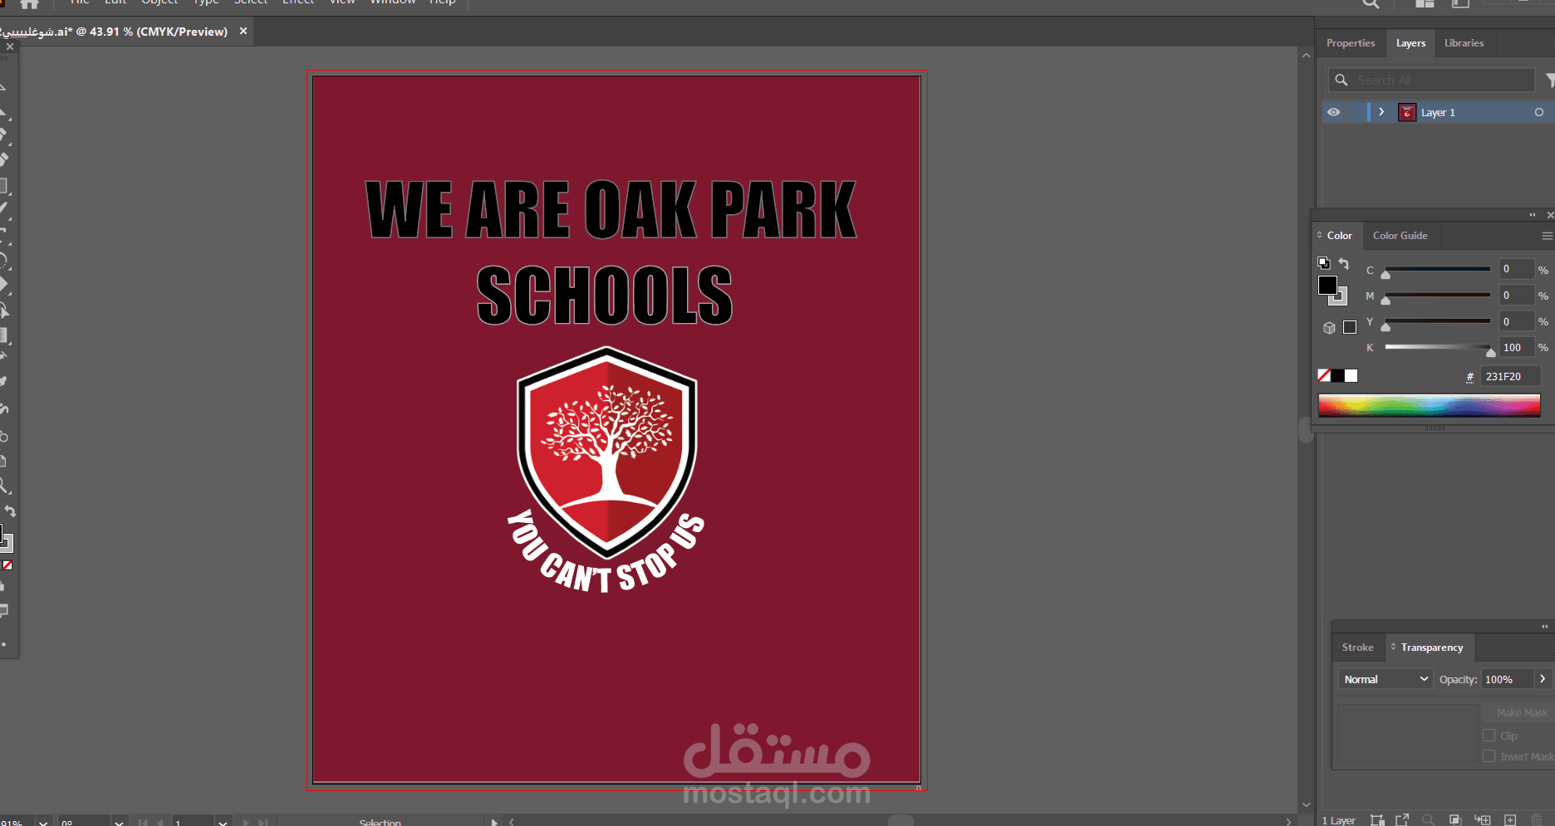
Task: Switch to the Properties tab
Action: [x=1351, y=43]
